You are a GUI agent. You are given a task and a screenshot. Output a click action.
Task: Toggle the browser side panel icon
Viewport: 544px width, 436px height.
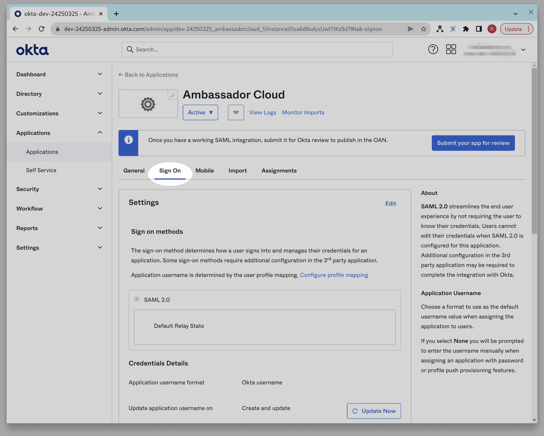tap(479, 29)
